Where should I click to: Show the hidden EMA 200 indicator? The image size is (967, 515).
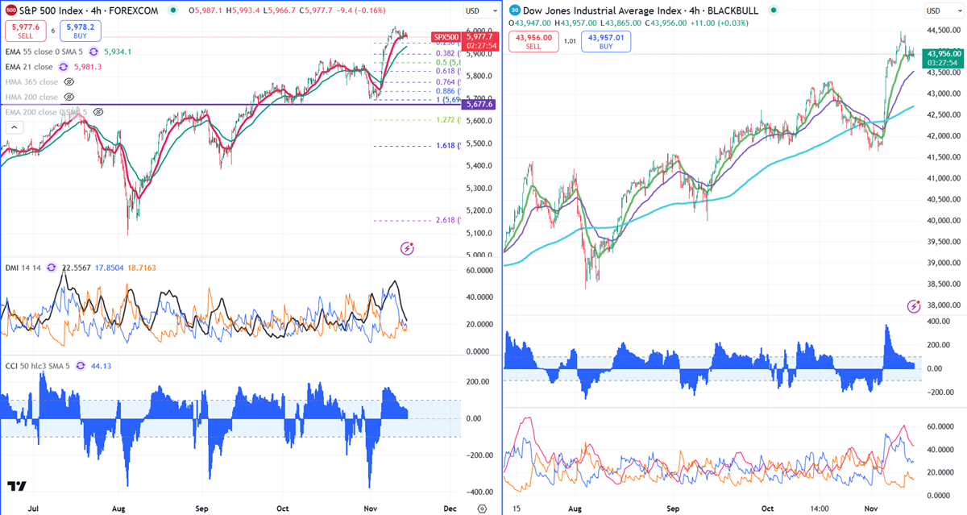coord(98,113)
